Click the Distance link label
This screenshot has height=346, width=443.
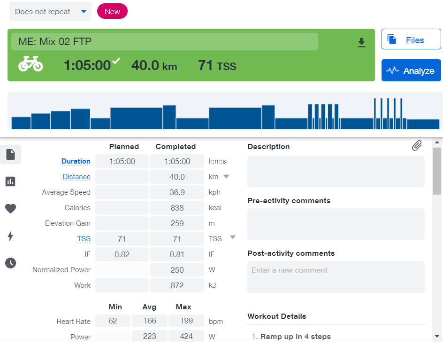click(76, 177)
